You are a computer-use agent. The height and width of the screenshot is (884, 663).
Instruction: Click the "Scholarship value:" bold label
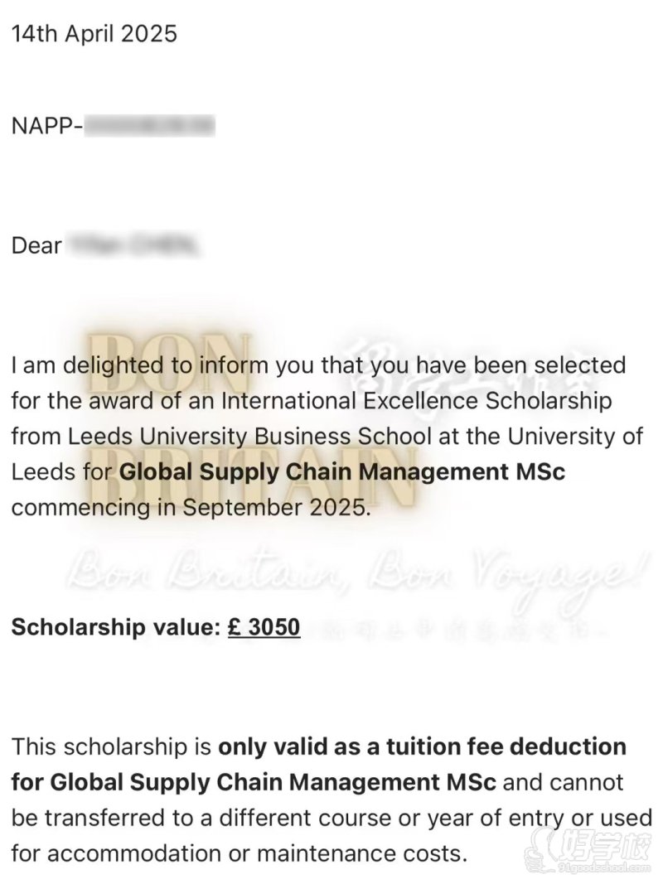(x=114, y=626)
